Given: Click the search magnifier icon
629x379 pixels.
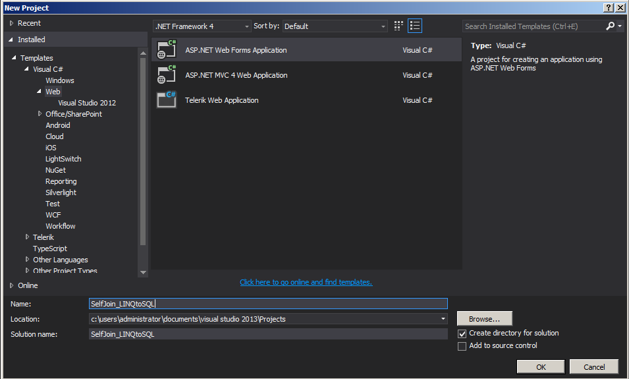Looking at the screenshot, I should click(611, 26).
